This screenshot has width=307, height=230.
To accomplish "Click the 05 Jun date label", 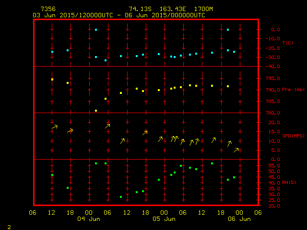I will [164, 219].
